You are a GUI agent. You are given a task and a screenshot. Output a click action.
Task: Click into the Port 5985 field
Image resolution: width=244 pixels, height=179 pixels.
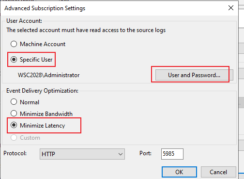[172, 154]
